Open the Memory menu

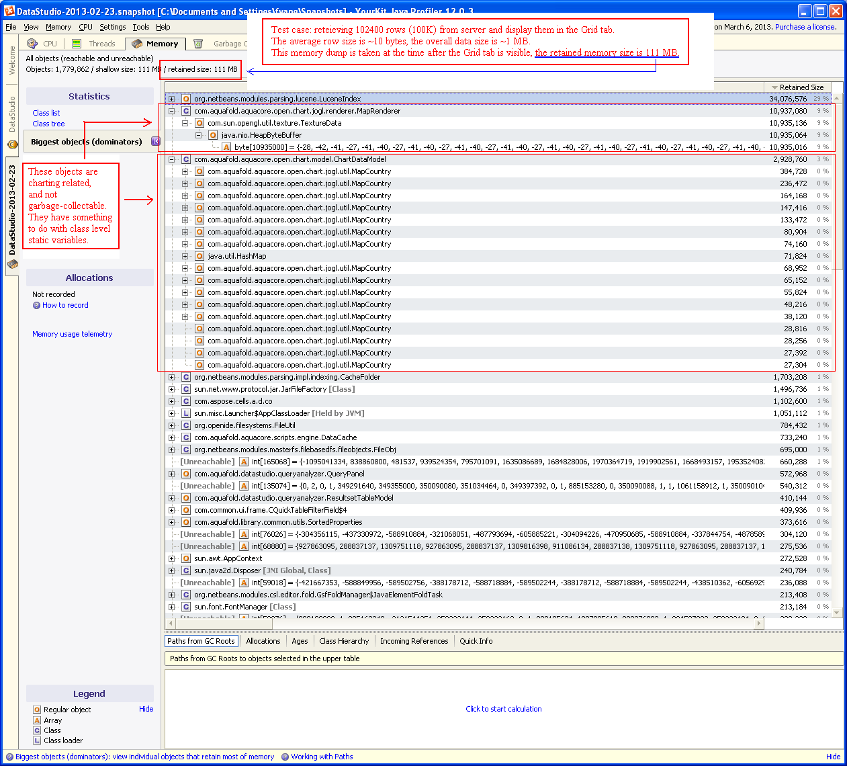coord(58,27)
